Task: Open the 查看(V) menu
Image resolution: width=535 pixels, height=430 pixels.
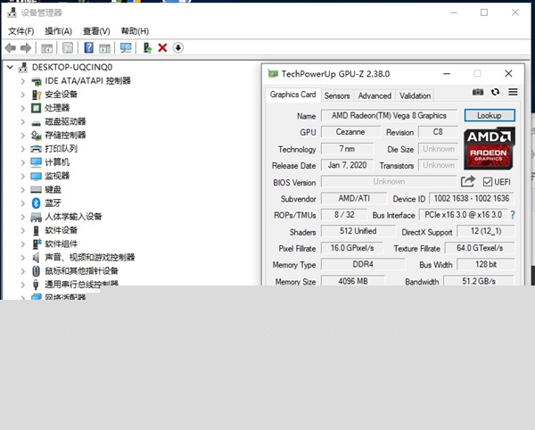Action: [96, 31]
